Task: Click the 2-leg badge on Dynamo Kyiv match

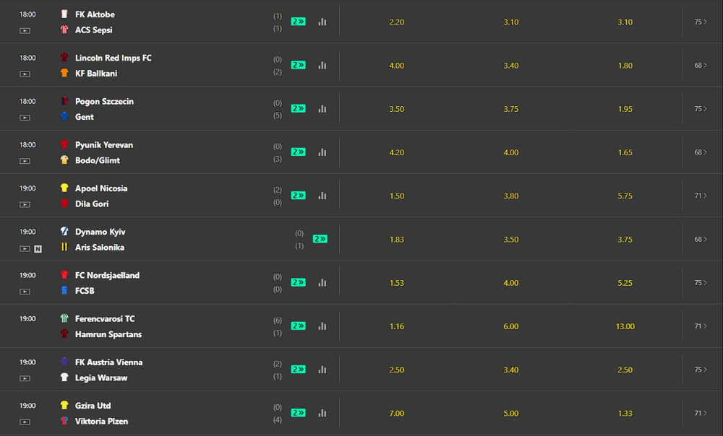Action: pyautogui.click(x=320, y=239)
